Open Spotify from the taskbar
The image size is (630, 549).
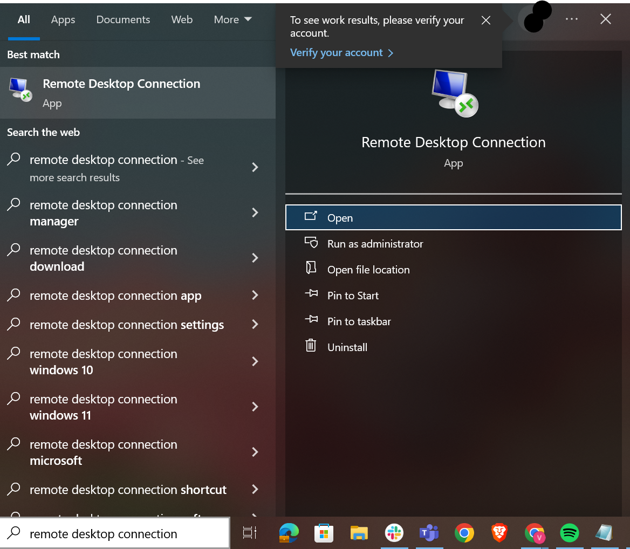(x=570, y=534)
